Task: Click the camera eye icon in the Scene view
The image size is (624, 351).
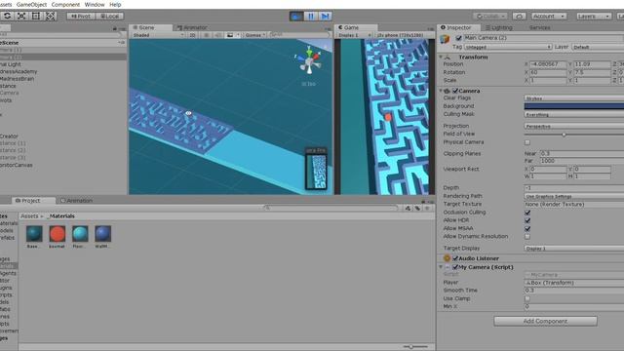Action: pos(188,113)
